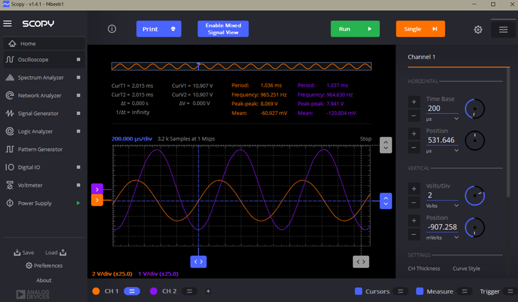The width and height of the screenshot is (518, 302).
Task: Toggle CH 1 orange enable circle
Action: tap(96, 291)
